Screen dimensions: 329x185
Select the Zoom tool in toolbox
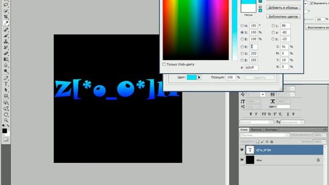point(6,120)
